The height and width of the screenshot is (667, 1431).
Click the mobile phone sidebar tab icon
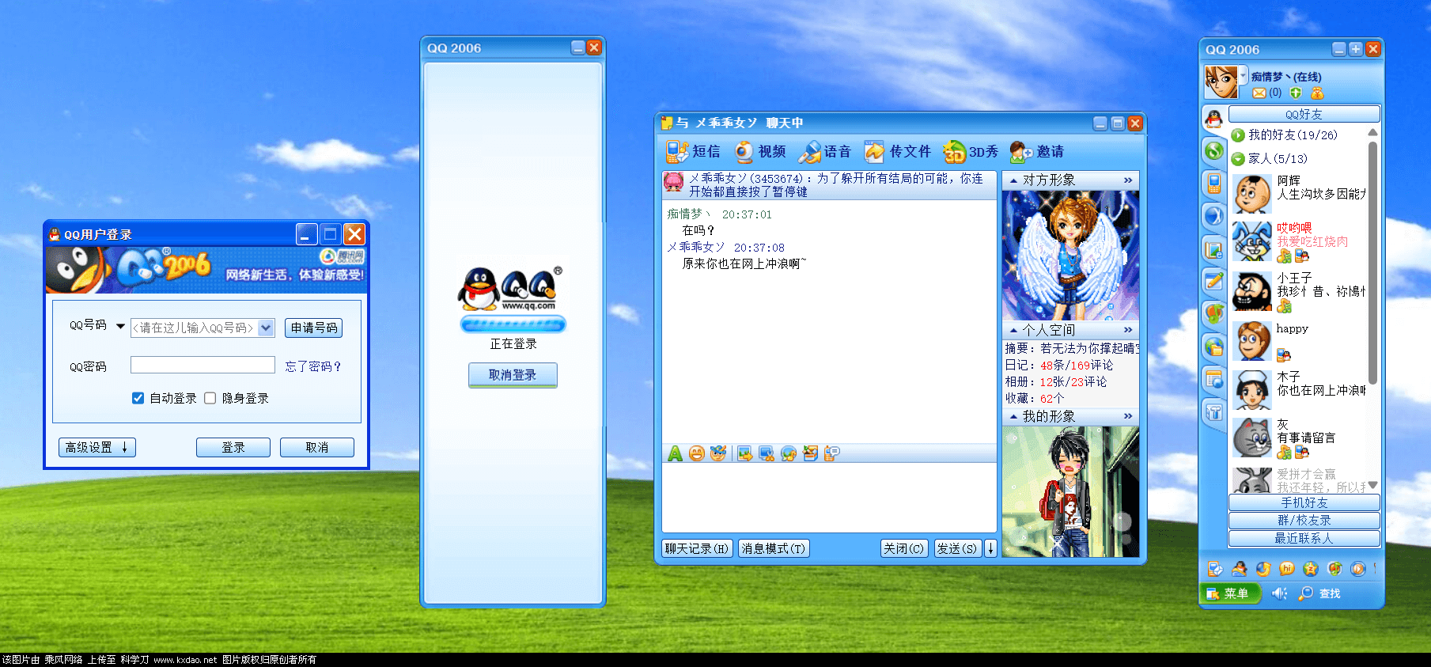[x=1214, y=184]
